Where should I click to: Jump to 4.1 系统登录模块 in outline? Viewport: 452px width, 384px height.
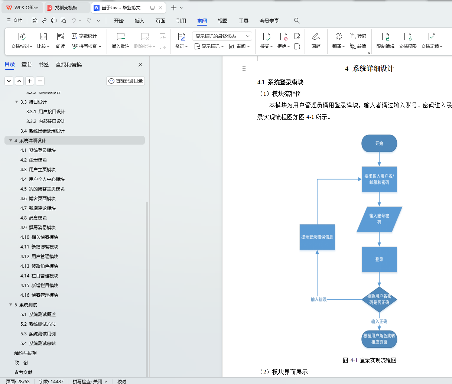point(38,150)
